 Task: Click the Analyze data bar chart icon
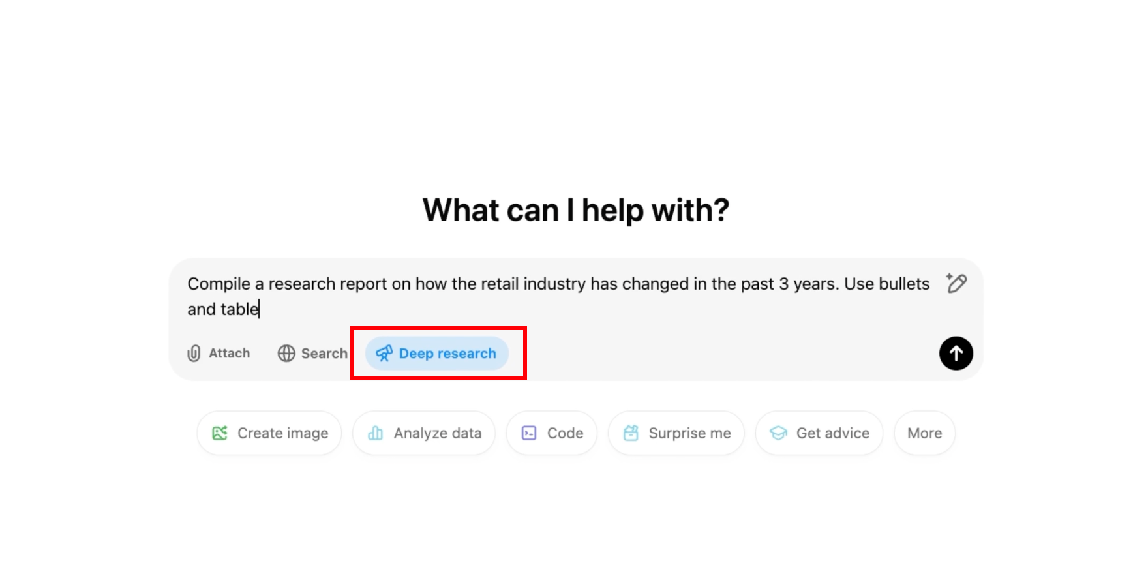tap(376, 433)
